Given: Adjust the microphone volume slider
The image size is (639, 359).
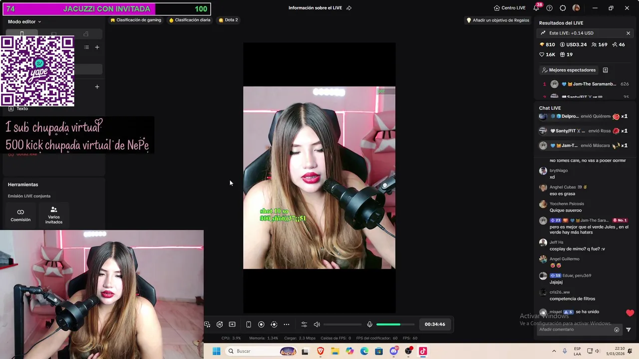Looking at the screenshot, I should pyautogui.click(x=395, y=325).
